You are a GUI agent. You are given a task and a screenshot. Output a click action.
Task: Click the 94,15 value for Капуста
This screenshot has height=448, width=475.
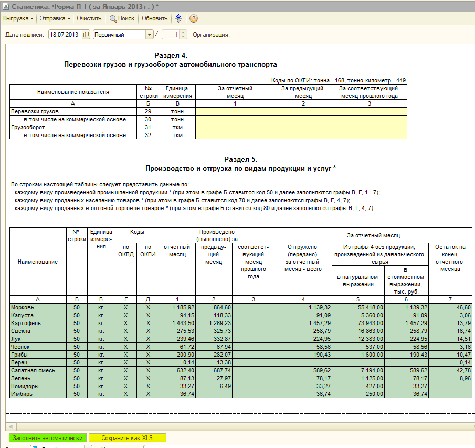pos(177,315)
